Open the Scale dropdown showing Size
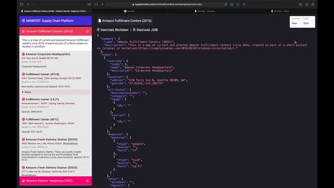334x188 pixels. (x=308, y=23)
